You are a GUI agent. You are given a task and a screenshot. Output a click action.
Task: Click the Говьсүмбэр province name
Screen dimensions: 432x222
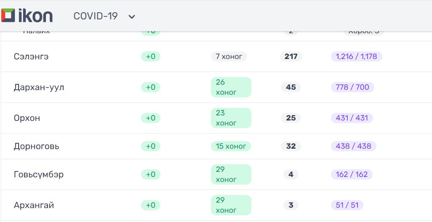pyautogui.click(x=39, y=174)
